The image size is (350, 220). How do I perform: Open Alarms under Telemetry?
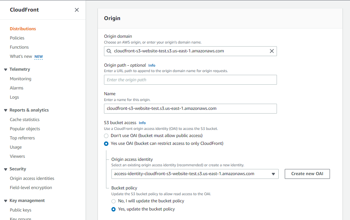(x=17, y=88)
